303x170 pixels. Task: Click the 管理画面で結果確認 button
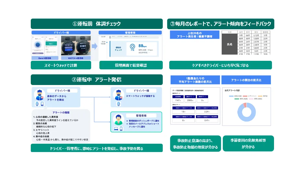click(x=131, y=65)
